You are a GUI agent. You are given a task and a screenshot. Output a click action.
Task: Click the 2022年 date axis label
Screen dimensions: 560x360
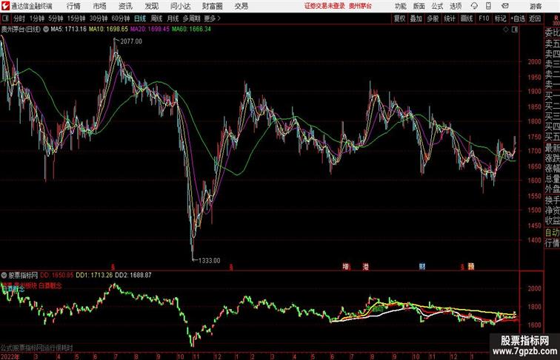[10, 356]
